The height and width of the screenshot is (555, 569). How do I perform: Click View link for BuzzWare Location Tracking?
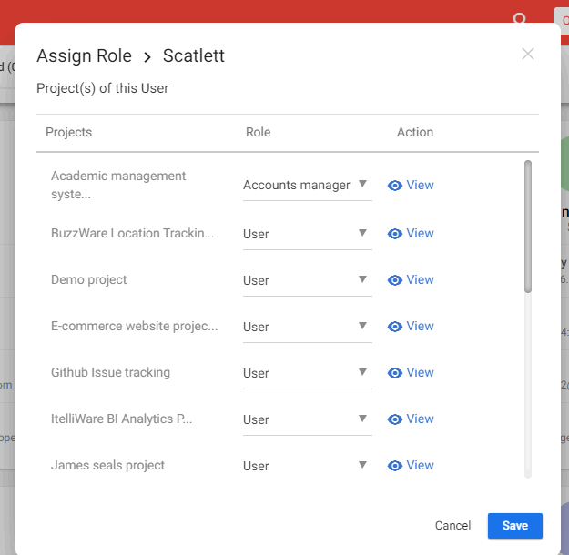coord(420,233)
